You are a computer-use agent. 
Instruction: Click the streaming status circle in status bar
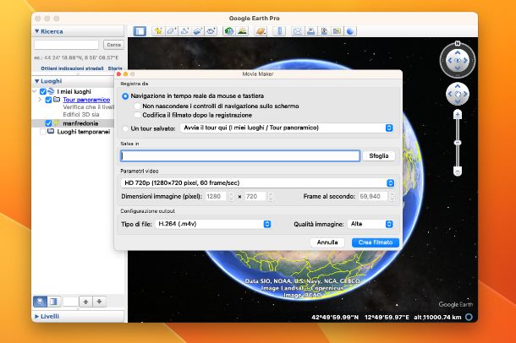[469, 317]
